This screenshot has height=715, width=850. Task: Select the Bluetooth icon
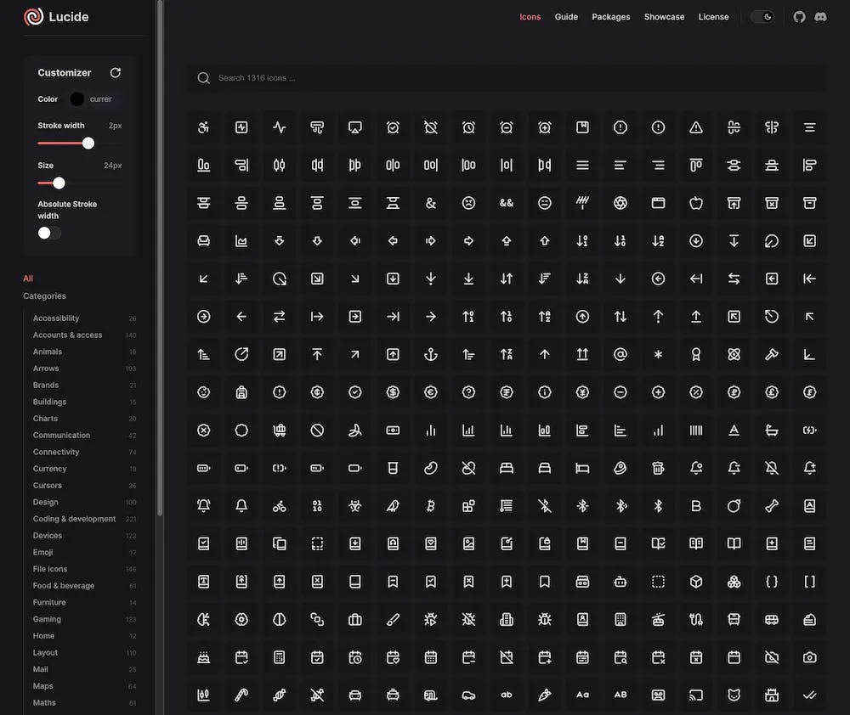coord(657,505)
